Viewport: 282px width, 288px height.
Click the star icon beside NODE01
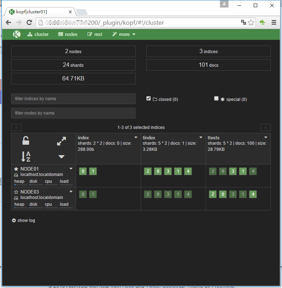pos(16,169)
